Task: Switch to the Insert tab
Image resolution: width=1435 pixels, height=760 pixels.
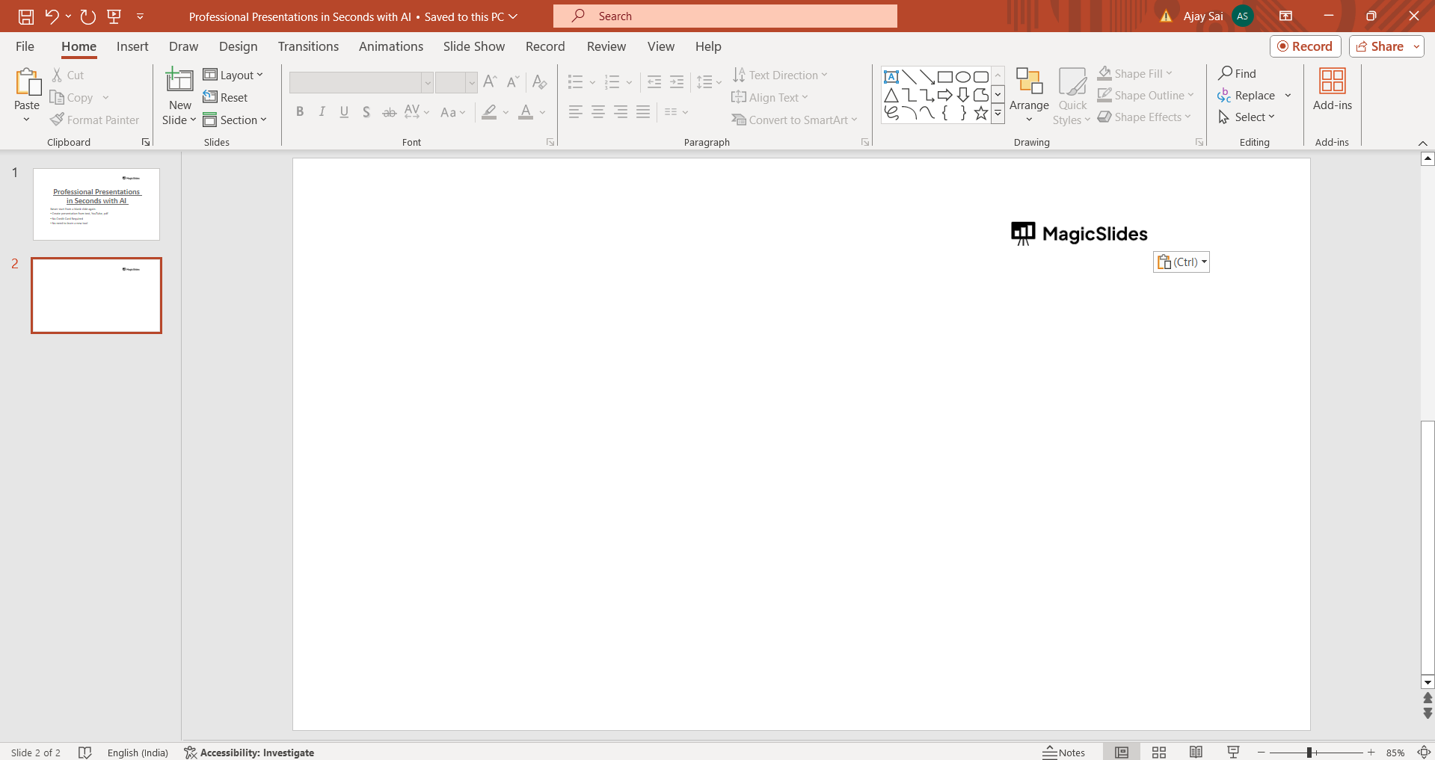Action: click(132, 46)
